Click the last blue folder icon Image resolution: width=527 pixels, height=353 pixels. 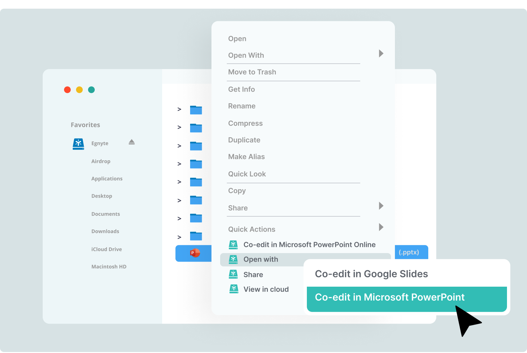click(x=196, y=236)
